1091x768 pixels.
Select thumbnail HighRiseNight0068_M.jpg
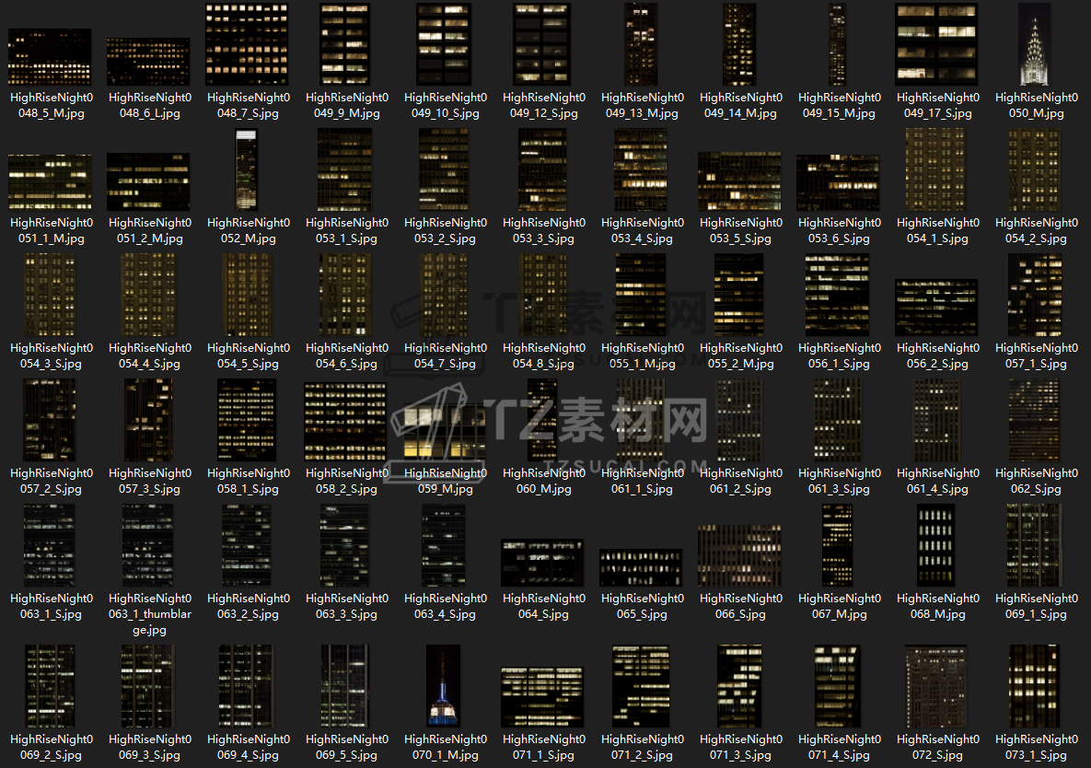tap(935, 545)
